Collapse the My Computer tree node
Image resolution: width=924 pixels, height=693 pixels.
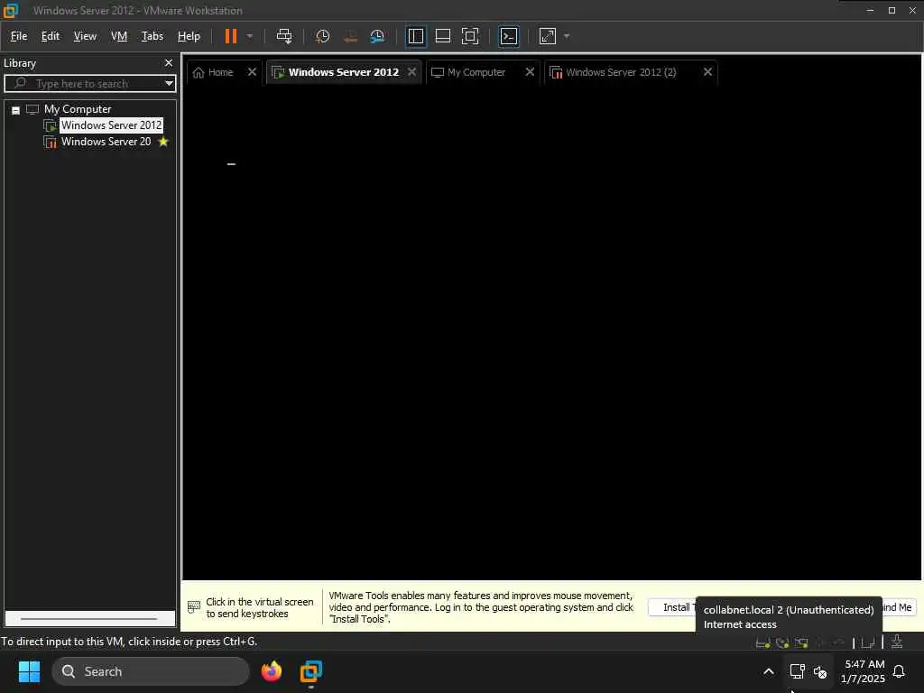(x=16, y=109)
